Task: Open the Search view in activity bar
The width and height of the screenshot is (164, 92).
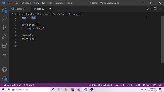Action: [4, 19]
